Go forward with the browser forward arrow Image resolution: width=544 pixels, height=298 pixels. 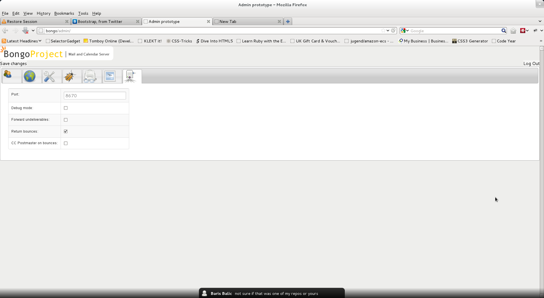(x=16, y=31)
